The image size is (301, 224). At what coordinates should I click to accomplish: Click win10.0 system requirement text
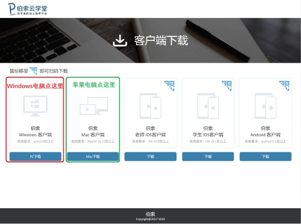click(35, 141)
